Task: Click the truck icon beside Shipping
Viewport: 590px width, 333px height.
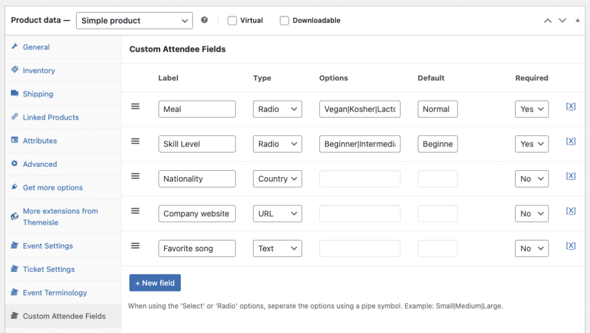Action: pos(15,94)
